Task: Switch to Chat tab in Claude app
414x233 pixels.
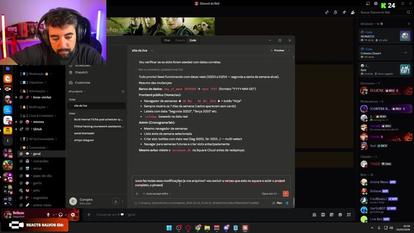Action: coord(167,40)
